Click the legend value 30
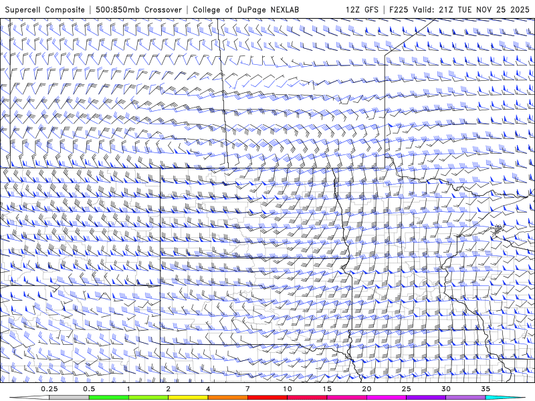 click(x=446, y=389)
